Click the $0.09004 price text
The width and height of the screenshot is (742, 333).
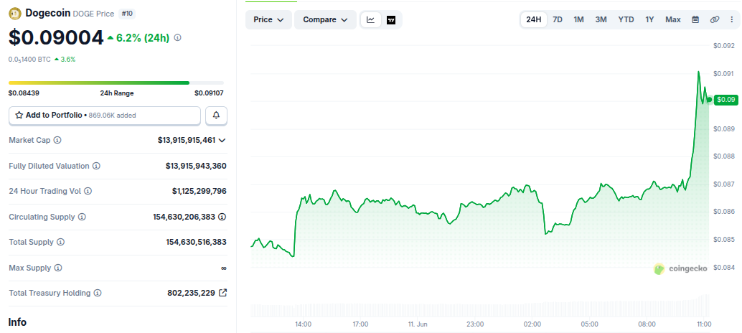click(x=56, y=38)
